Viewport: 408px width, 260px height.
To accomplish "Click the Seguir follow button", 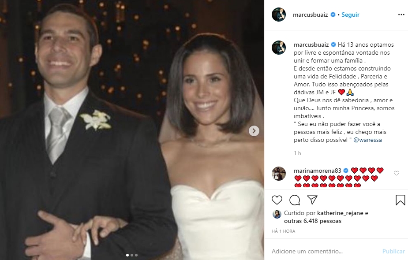I will [351, 15].
